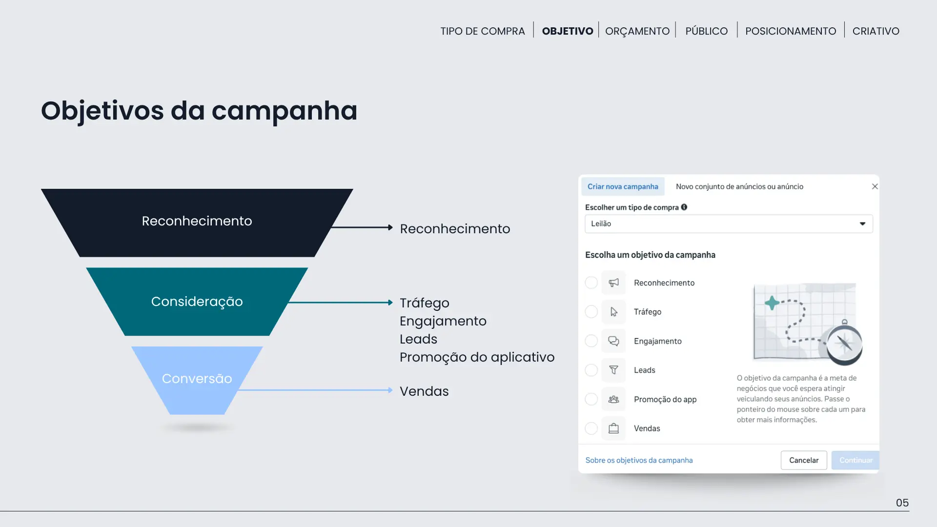Click the Engajamento text in funnel list
This screenshot has width=937, height=527.
[x=443, y=321]
